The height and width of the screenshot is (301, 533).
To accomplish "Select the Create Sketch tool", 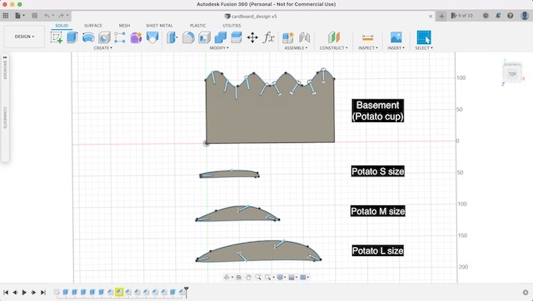I will 57,37.
